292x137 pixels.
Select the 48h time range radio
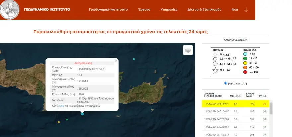234,83
